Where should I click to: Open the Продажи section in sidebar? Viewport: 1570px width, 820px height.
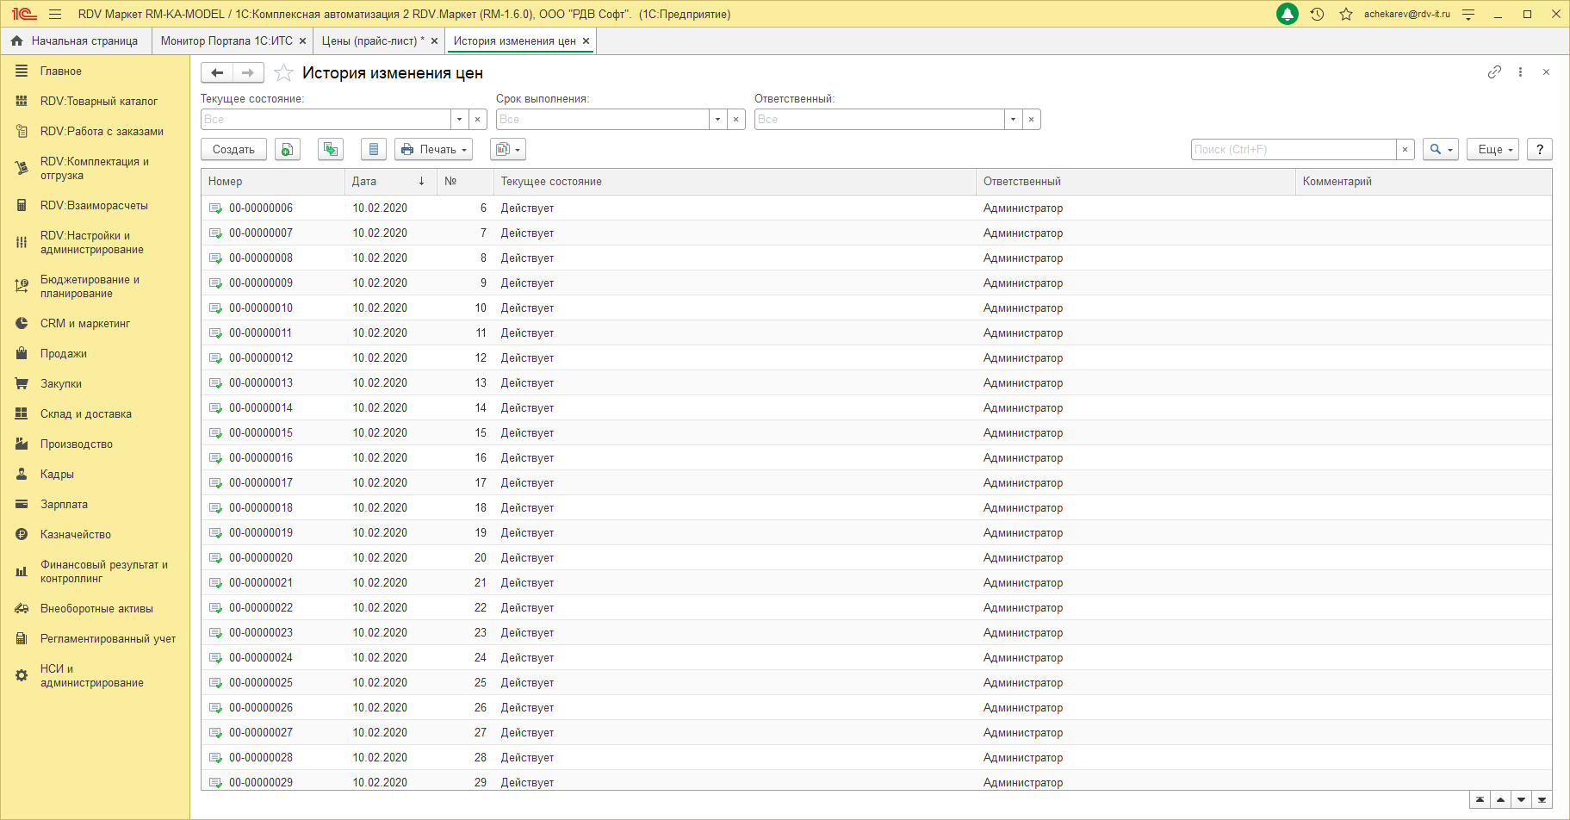pyautogui.click(x=63, y=354)
